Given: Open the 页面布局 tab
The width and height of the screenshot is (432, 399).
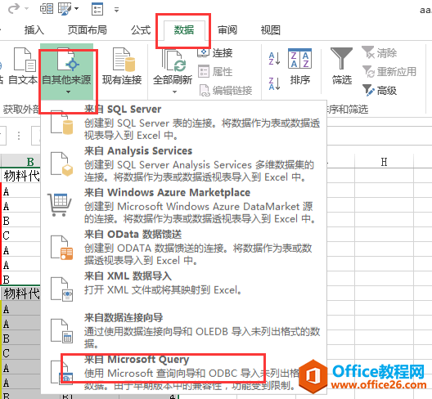Looking at the screenshot, I should click(x=87, y=30).
